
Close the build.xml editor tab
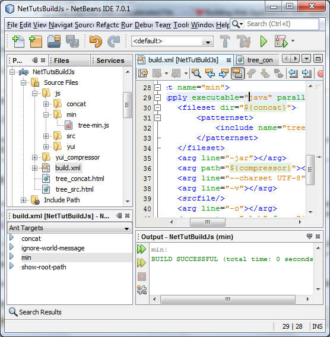pos(229,61)
